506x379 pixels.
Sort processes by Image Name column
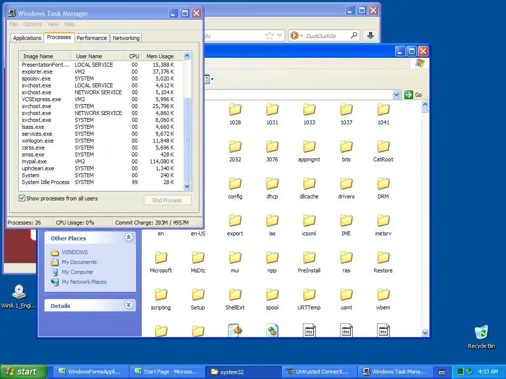pos(45,56)
